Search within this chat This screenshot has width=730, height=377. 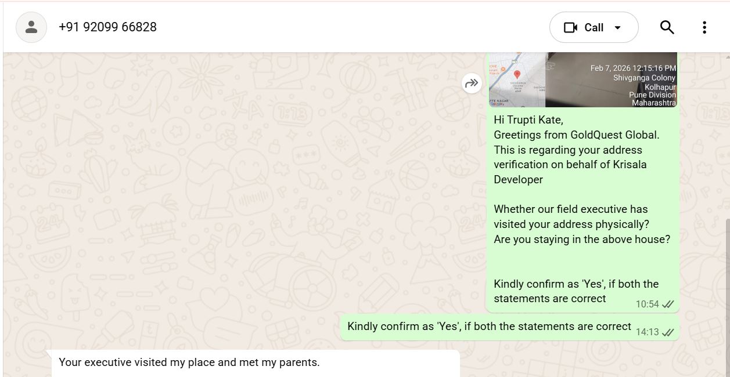[667, 27]
